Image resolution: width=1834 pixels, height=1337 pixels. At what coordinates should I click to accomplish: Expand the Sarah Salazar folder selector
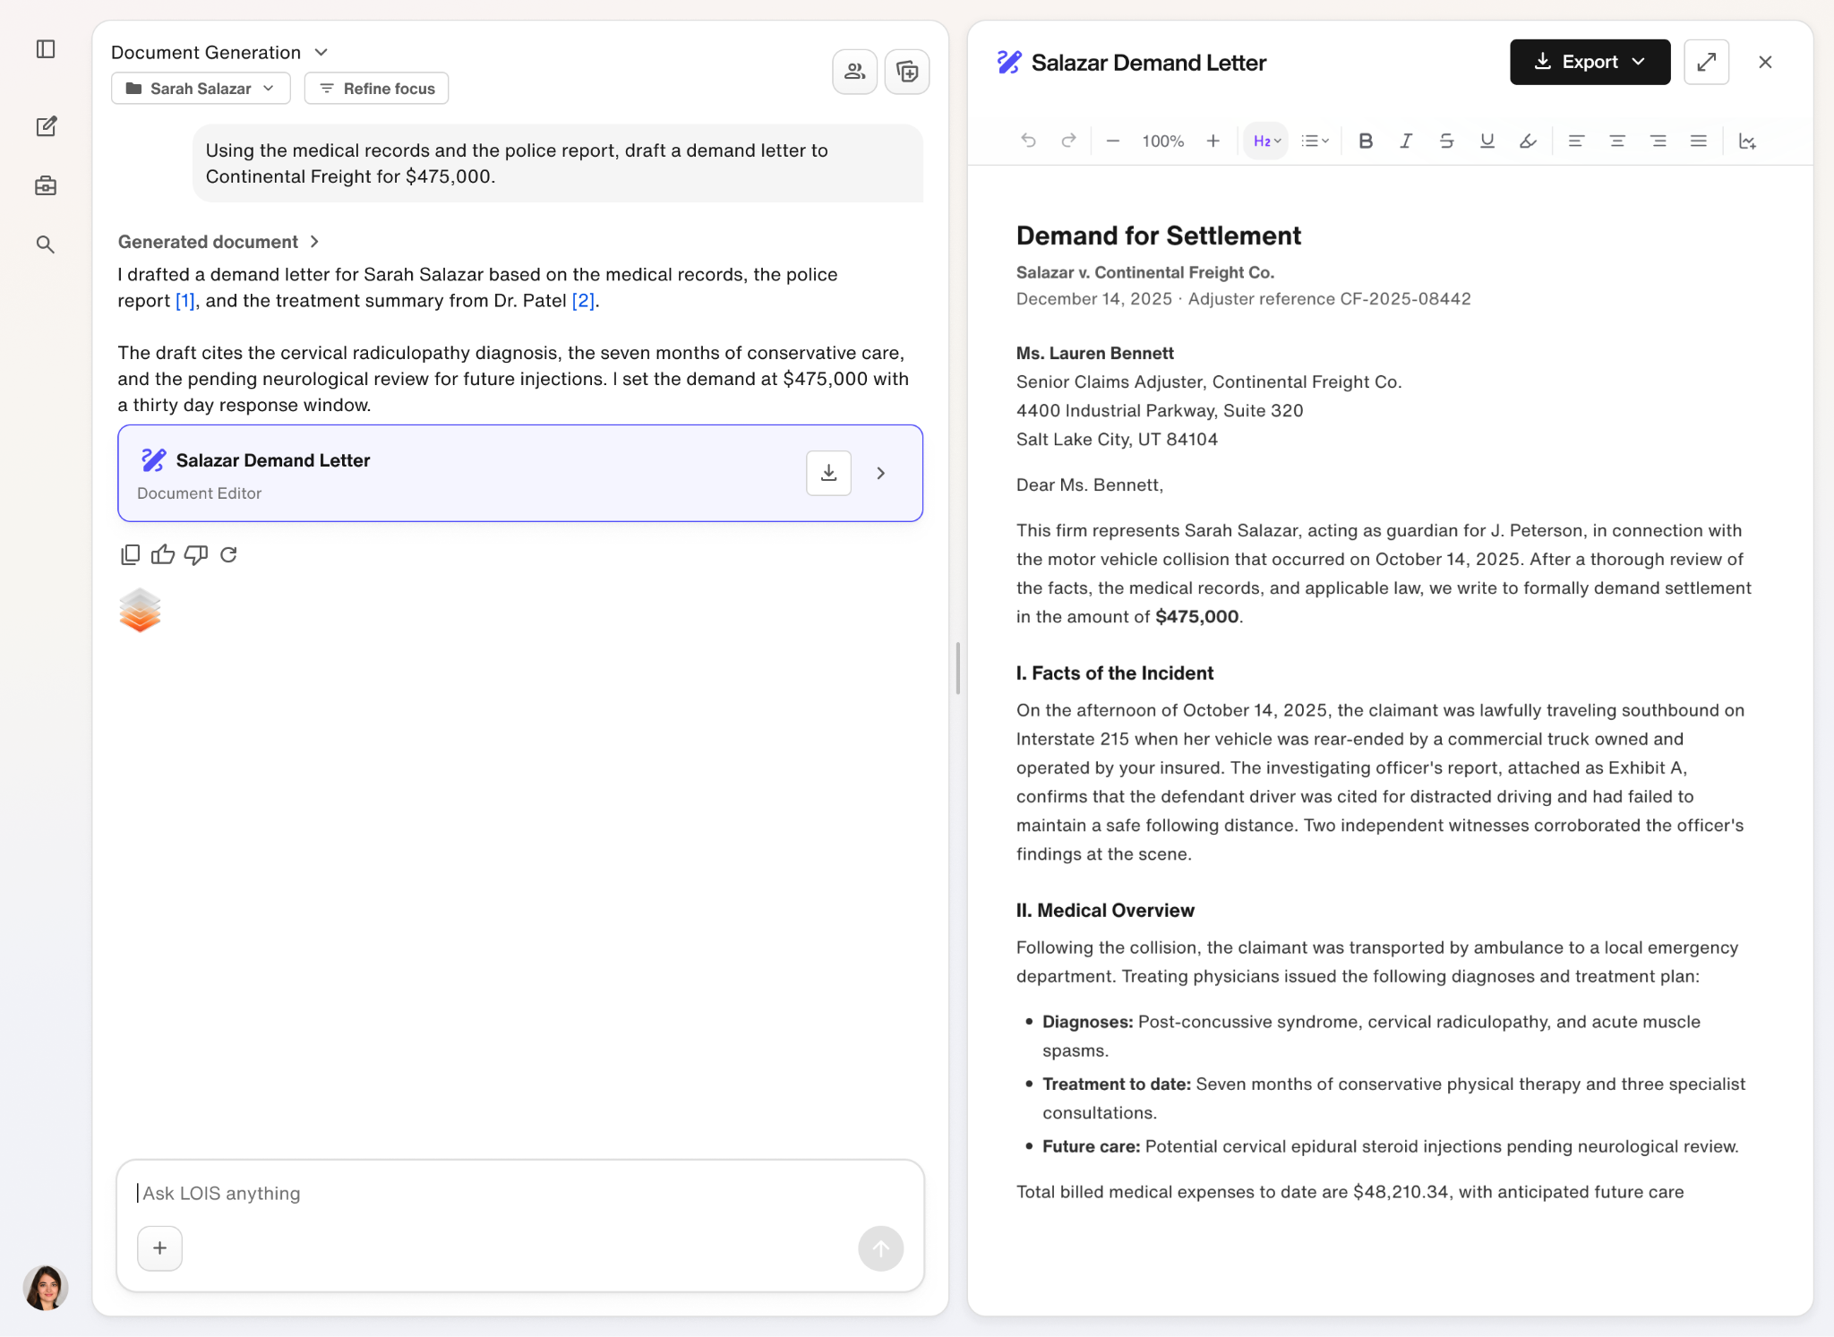pyautogui.click(x=201, y=88)
